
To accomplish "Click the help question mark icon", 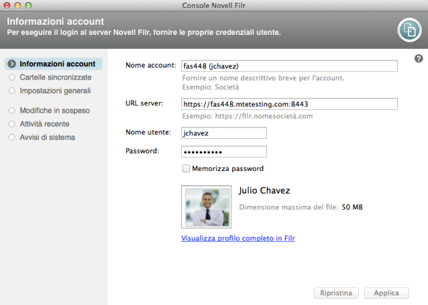I will coord(419,58).
